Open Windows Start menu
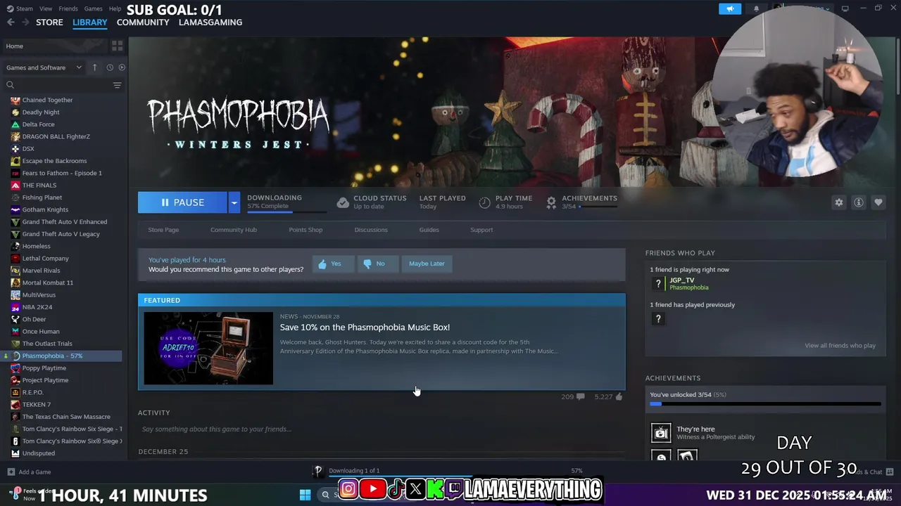Image resolution: width=901 pixels, height=506 pixels. coord(305,495)
